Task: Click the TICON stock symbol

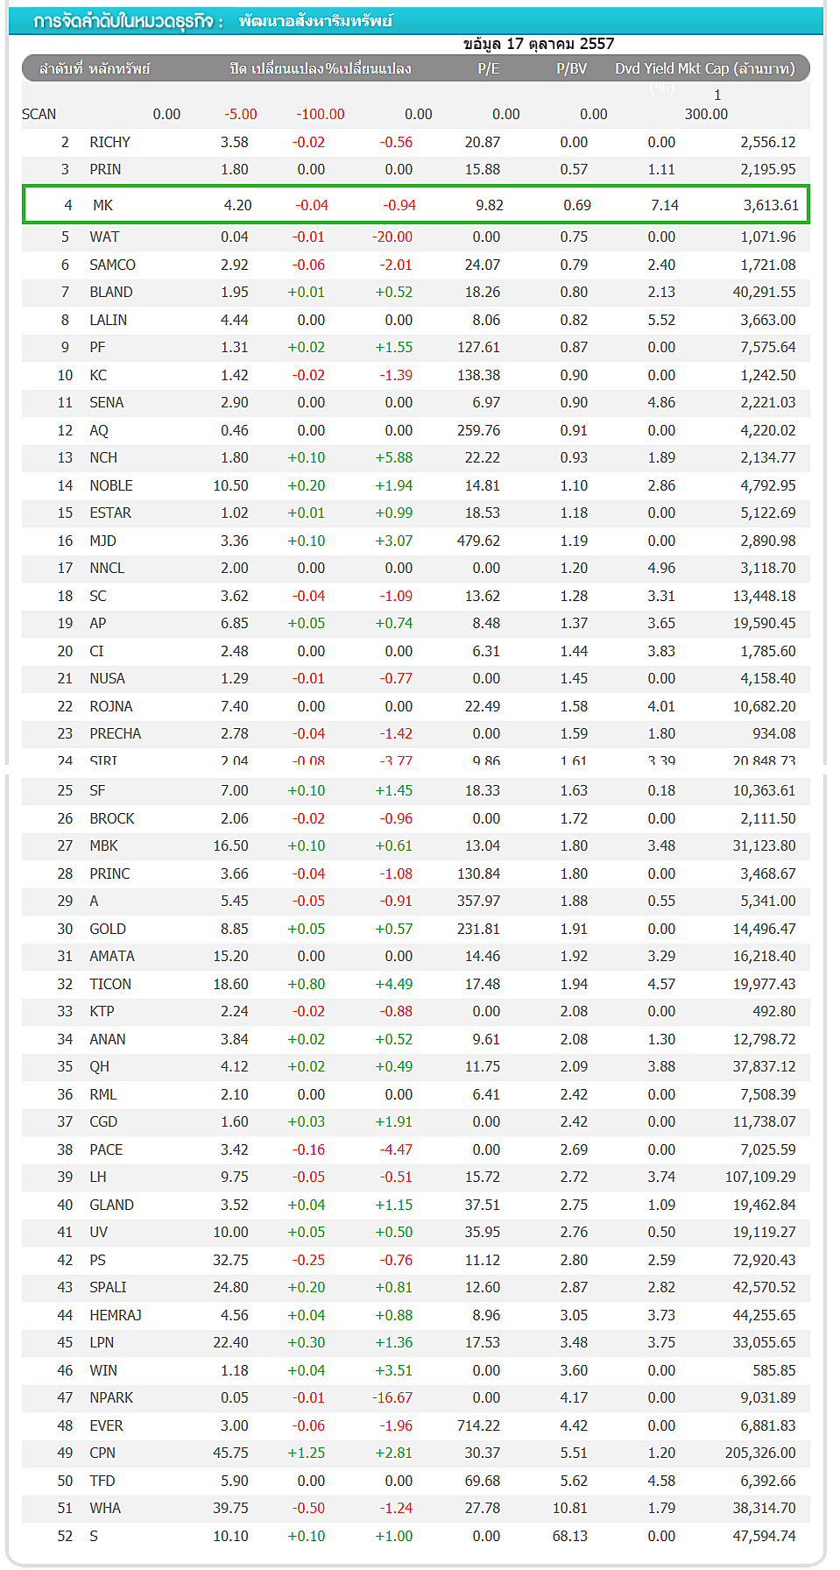Action: click(x=110, y=984)
